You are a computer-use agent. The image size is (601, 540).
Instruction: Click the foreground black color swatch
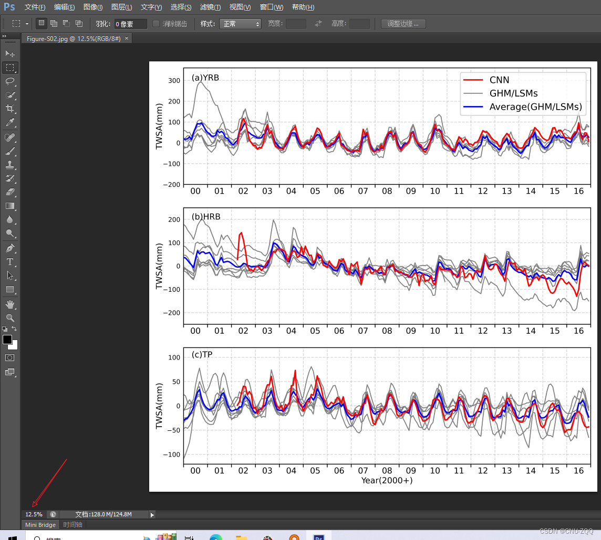point(7,340)
